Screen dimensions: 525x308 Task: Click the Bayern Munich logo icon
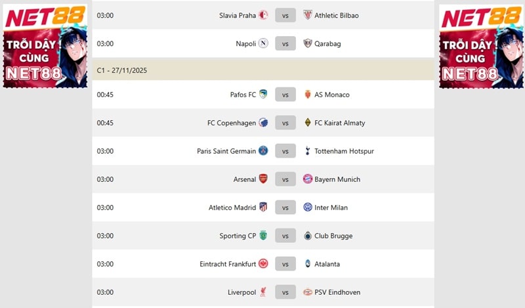(x=308, y=179)
